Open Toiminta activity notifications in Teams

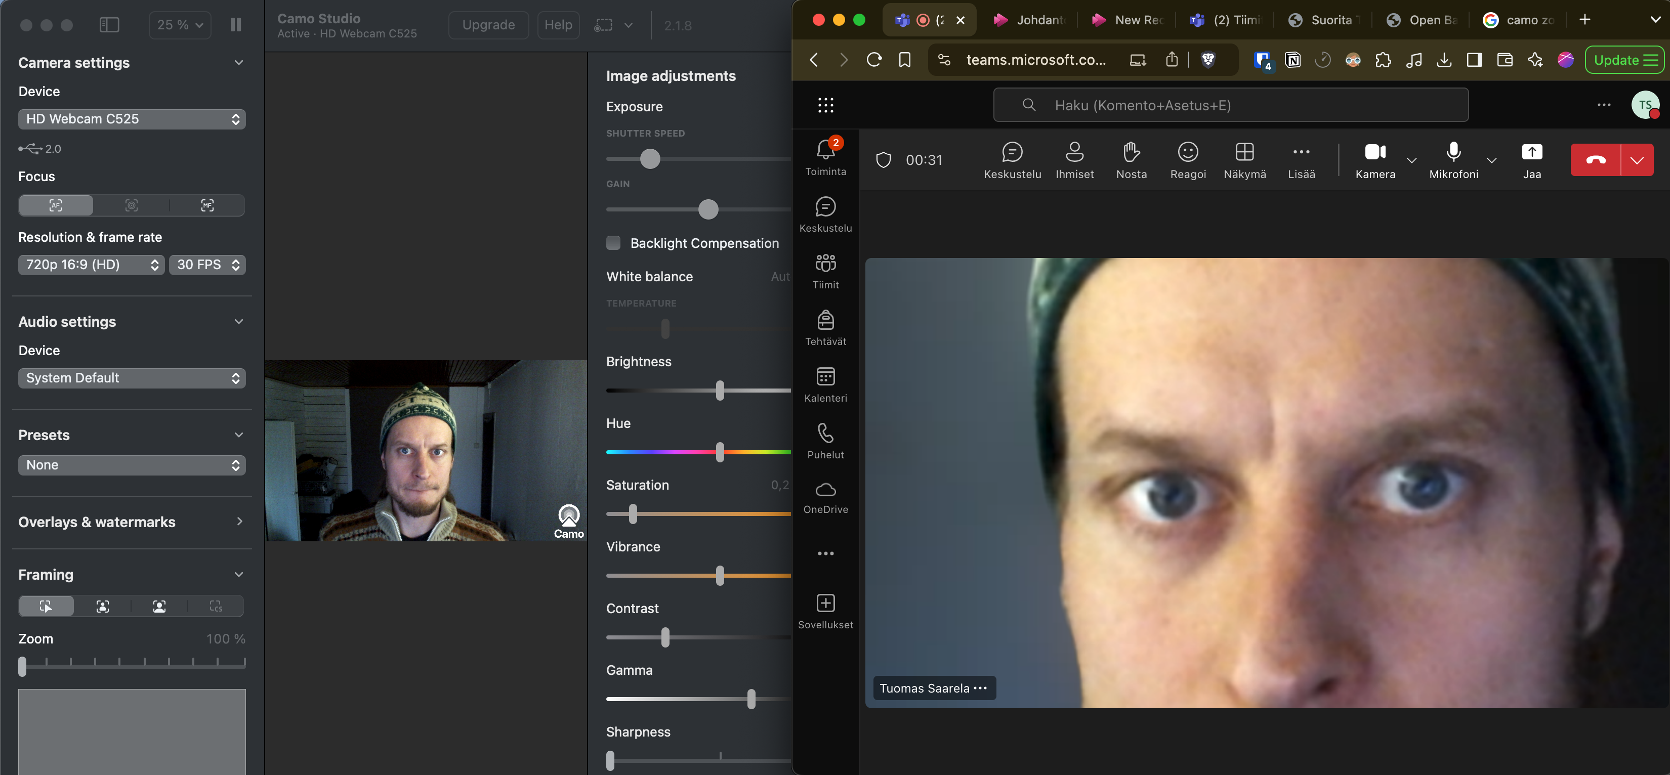point(826,157)
